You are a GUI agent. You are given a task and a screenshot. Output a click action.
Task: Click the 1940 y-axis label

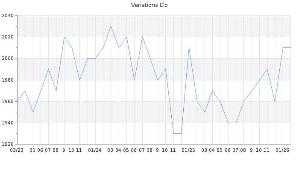tap(8, 123)
